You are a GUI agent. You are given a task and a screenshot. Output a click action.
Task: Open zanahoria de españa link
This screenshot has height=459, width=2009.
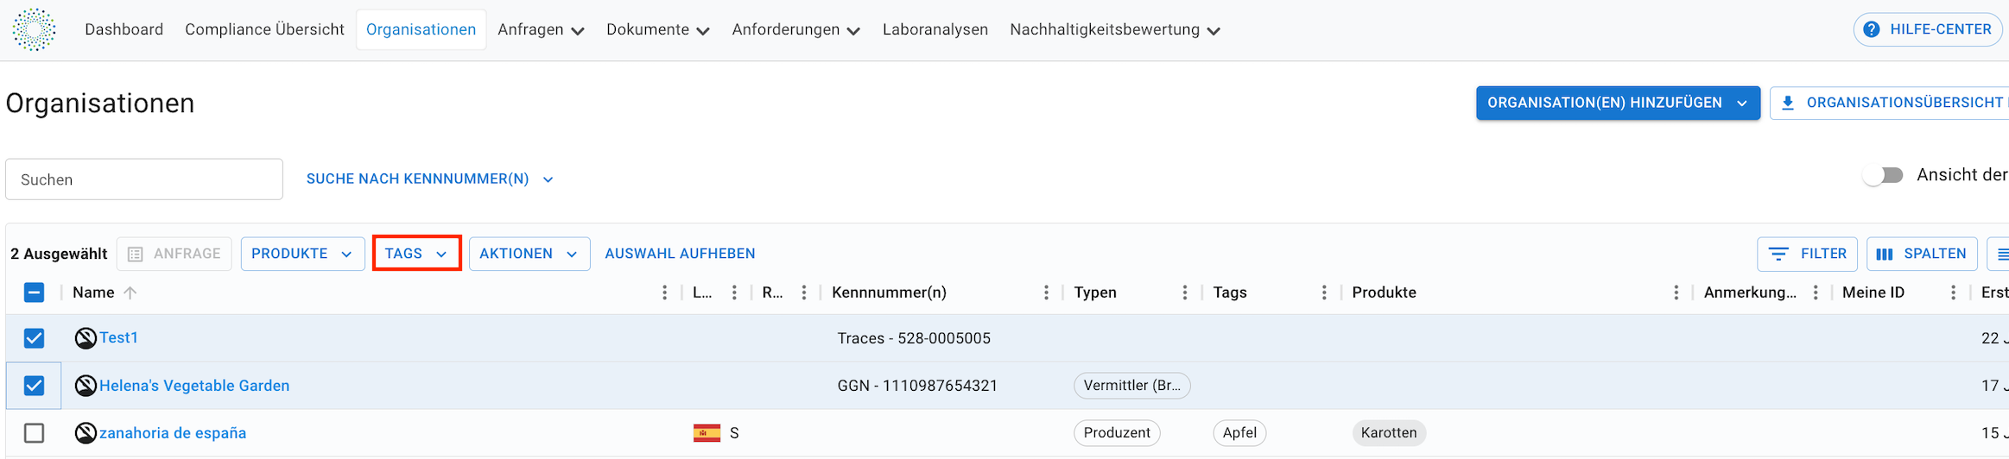tap(173, 433)
